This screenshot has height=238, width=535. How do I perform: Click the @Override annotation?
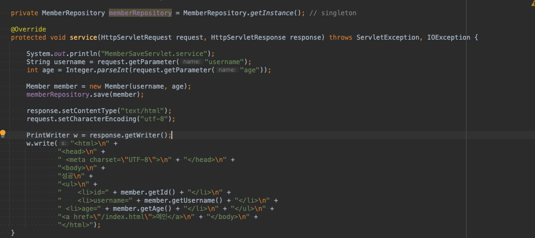(x=28, y=29)
